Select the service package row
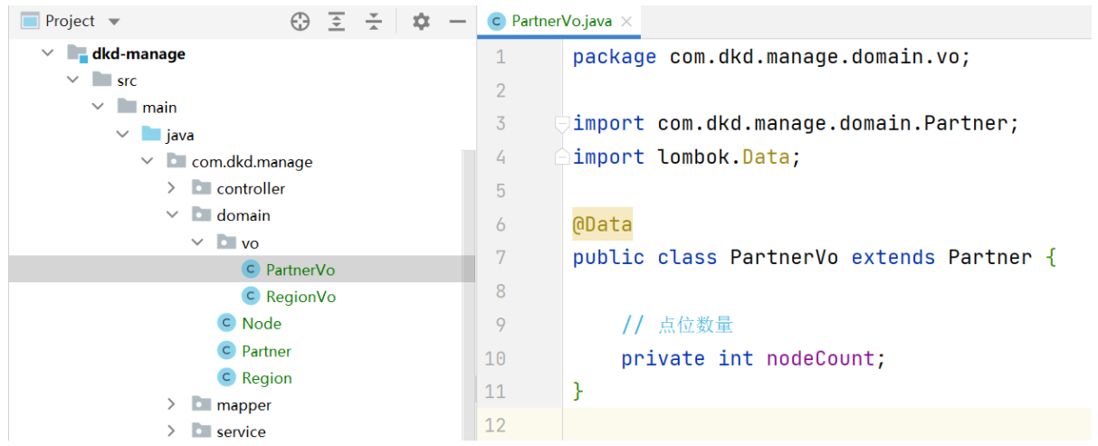Screen dimensions: 1098x446 (242, 432)
